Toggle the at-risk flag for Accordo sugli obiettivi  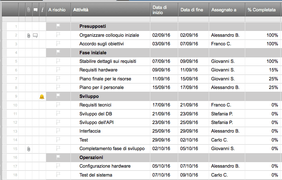[58, 43]
